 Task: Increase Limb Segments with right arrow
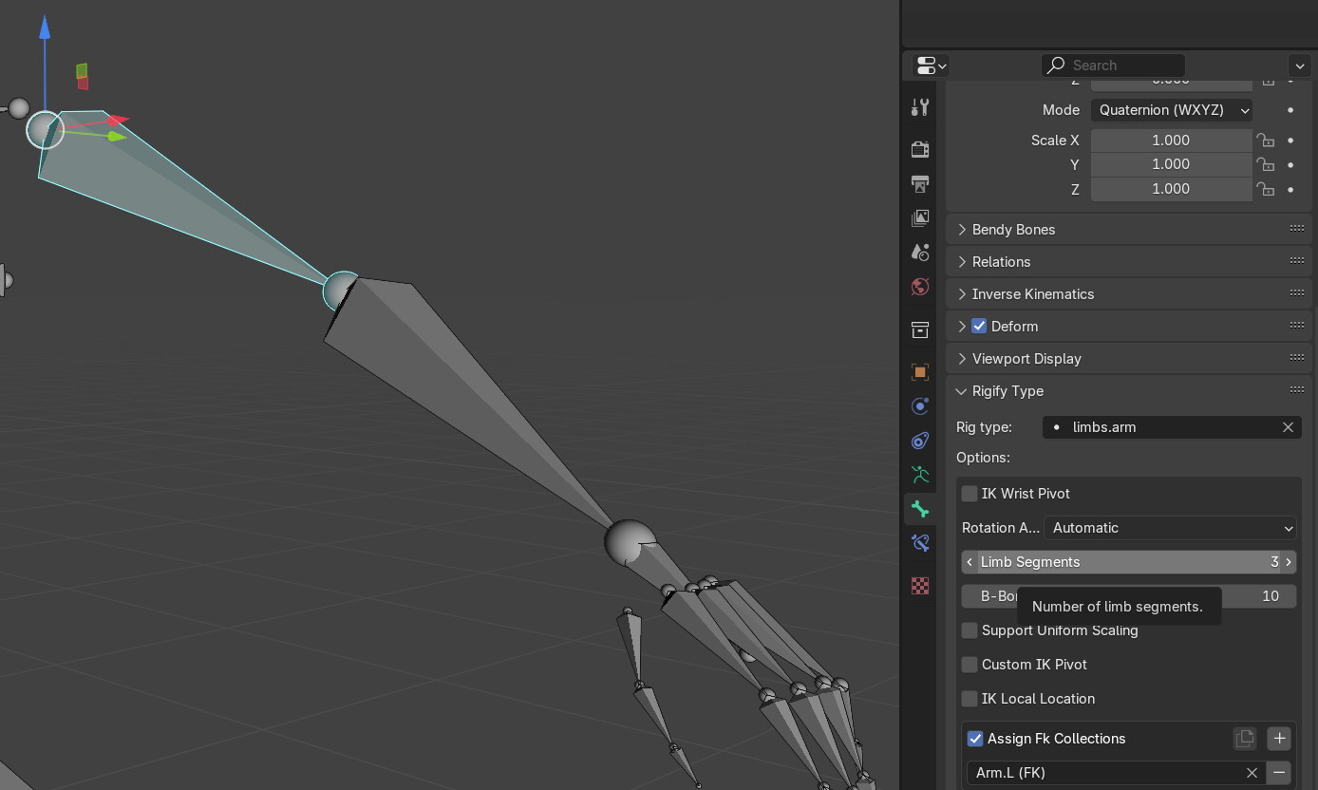pyautogui.click(x=1289, y=562)
